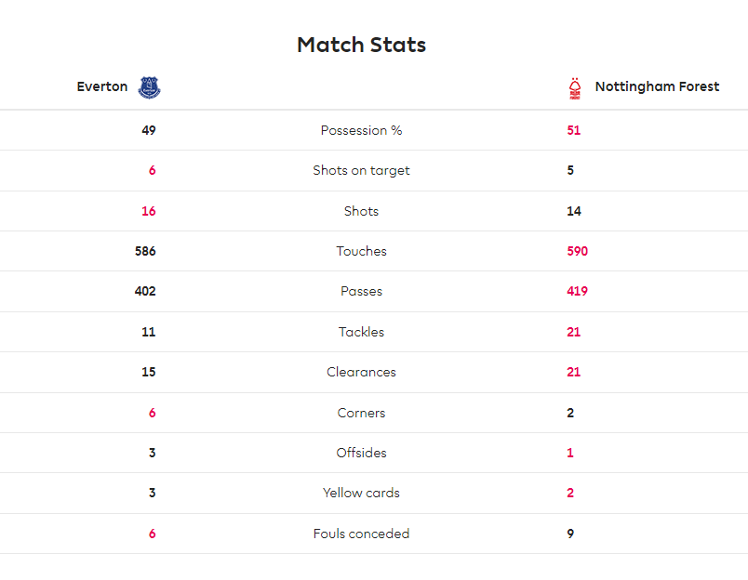
Task: Click the Everton club crest icon
Action: pyautogui.click(x=149, y=87)
